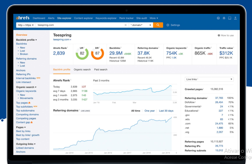Viewport: 252px width, 164px height.
Task: Click the UR 82 gauge
Action: coord(82,53)
